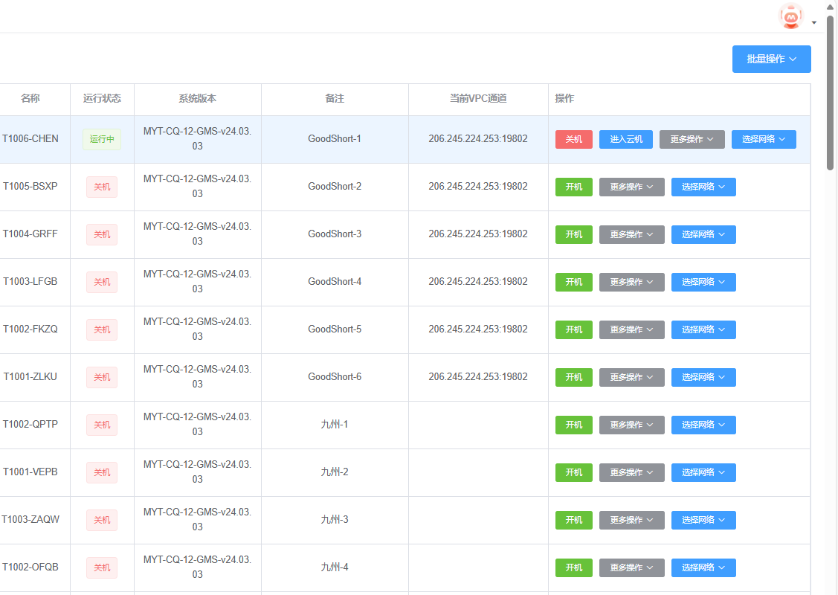
Task: Power on T1002-FKZQ with 开机
Action: 573,329
